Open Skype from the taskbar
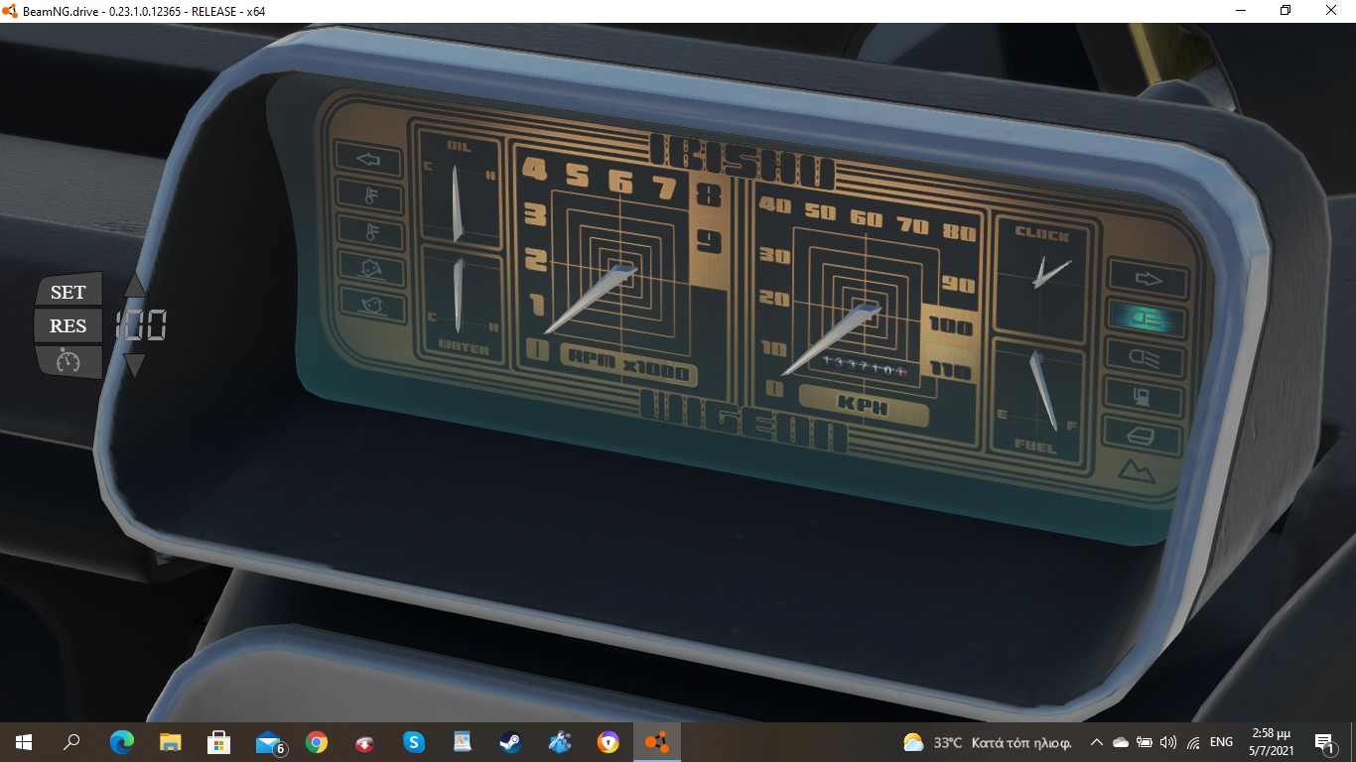The image size is (1356, 762). (414, 742)
